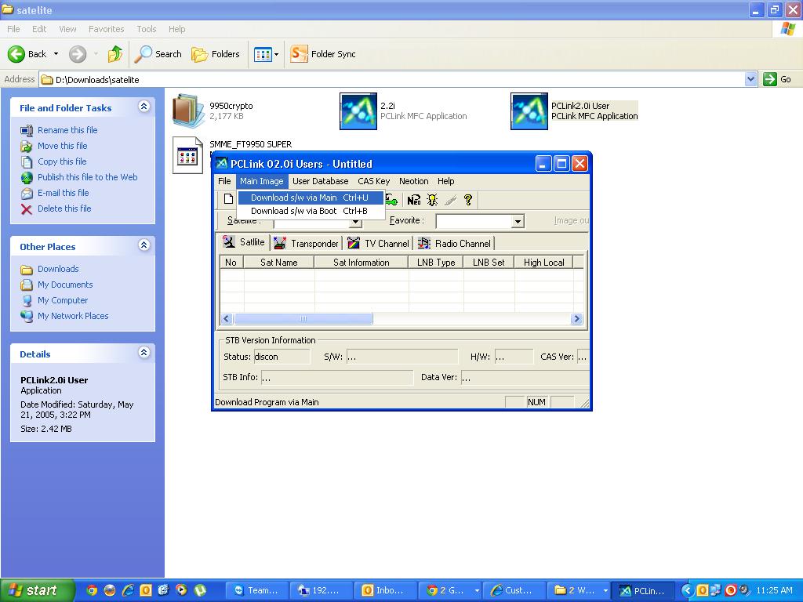Screen dimensions: 803x602
Task: Open the Favorite combo box dropdown
Action: [x=518, y=221]
